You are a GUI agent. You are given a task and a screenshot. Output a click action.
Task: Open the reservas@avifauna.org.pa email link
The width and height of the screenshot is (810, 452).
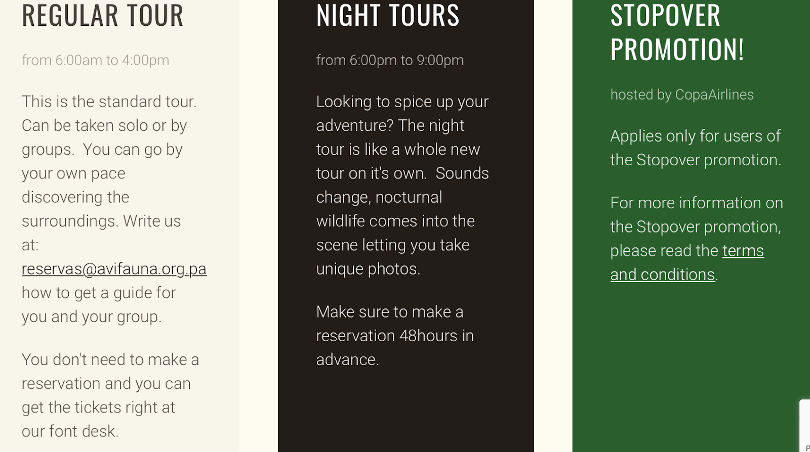point(114,269)
